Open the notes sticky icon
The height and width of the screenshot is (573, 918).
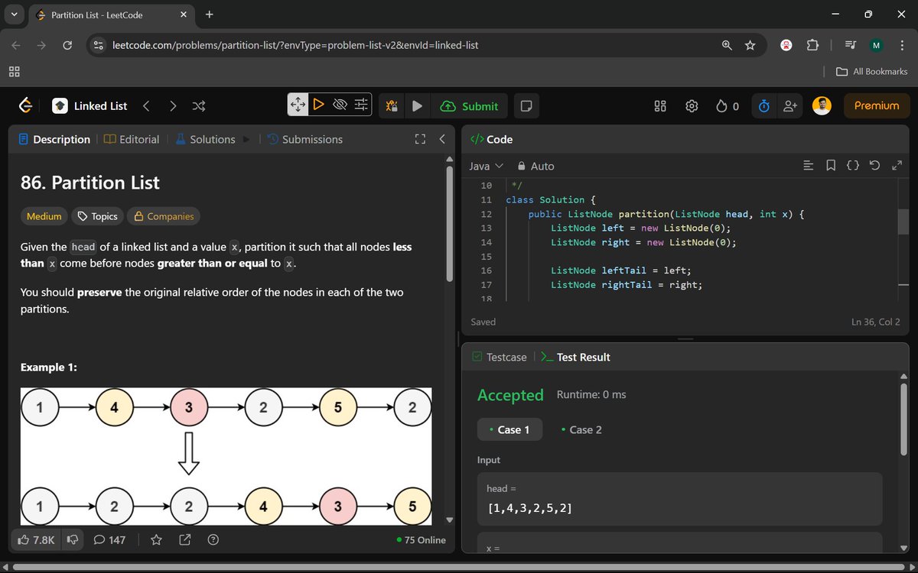[526, 106]
